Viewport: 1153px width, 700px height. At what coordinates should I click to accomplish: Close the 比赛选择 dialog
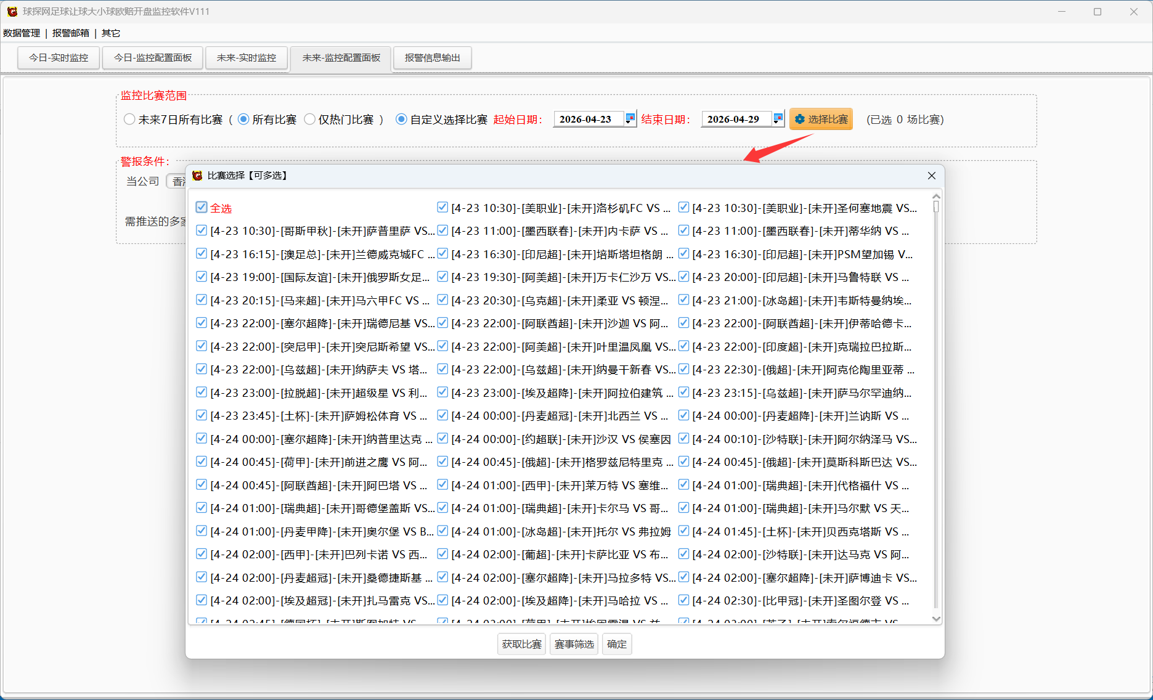(x=932, y=176)
